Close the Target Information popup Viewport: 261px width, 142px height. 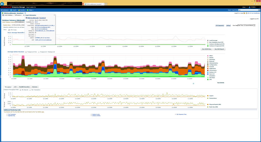[x=54, y=15]
